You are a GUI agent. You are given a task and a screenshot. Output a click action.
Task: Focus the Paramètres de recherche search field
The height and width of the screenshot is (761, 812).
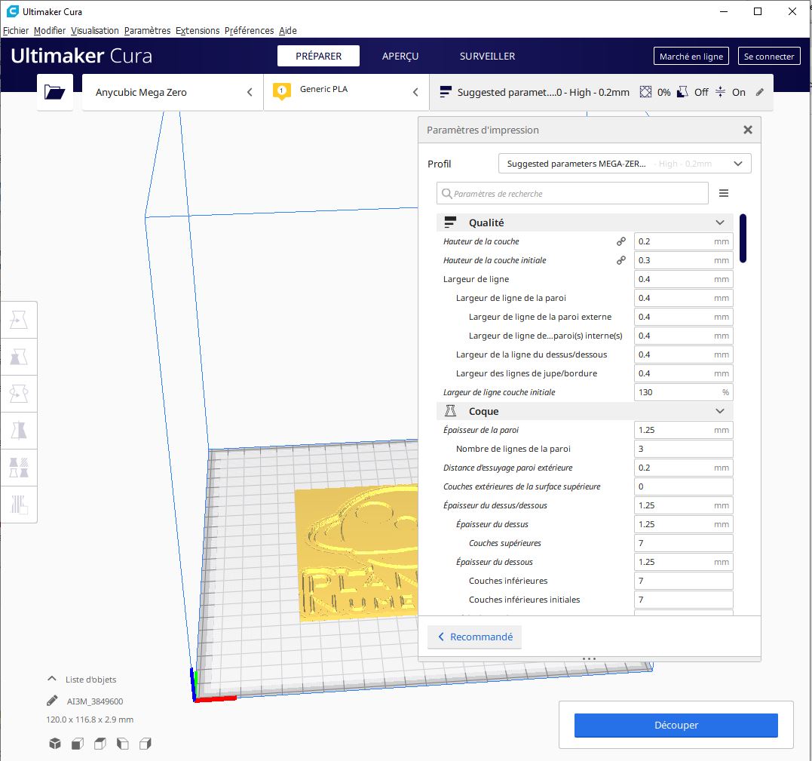click(x=572, y=193)
